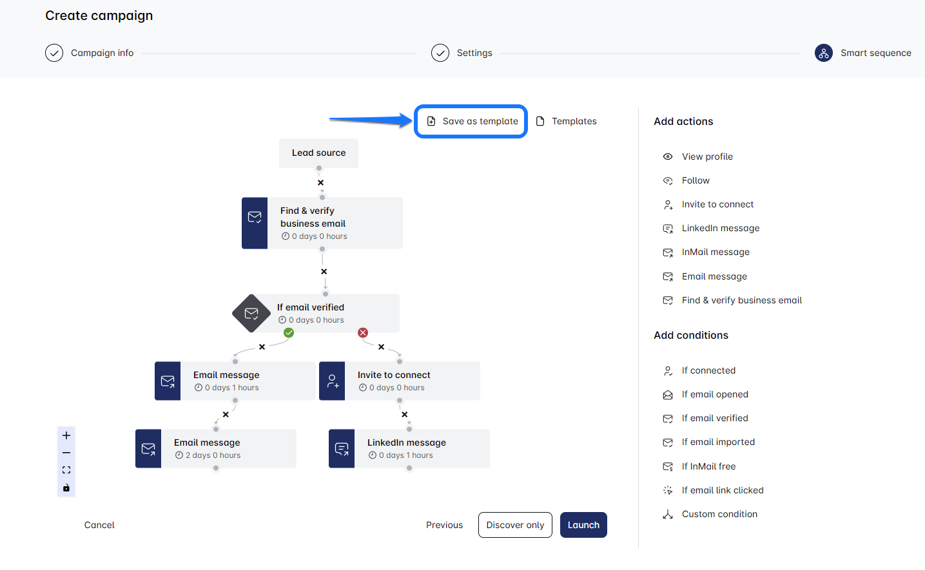Add the Custom condition item
This screenshot has width=925, height=570.
(x=719, y=514)
